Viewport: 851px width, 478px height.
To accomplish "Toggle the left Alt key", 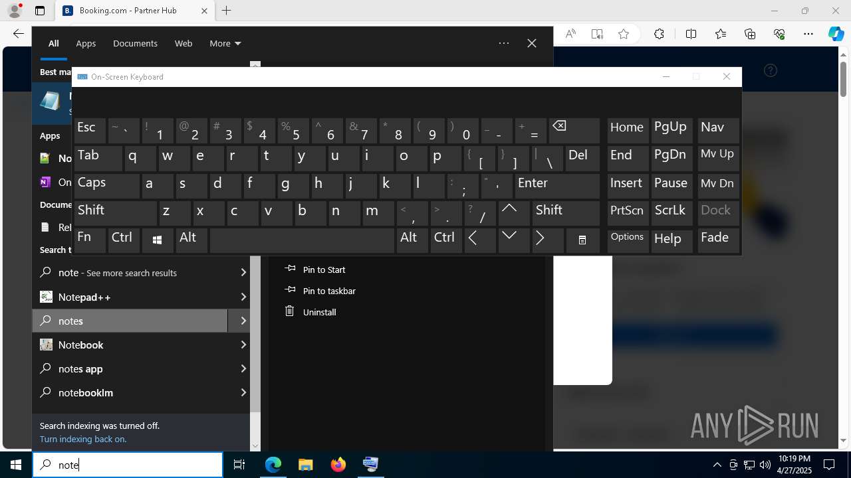I will pos(191,240).
